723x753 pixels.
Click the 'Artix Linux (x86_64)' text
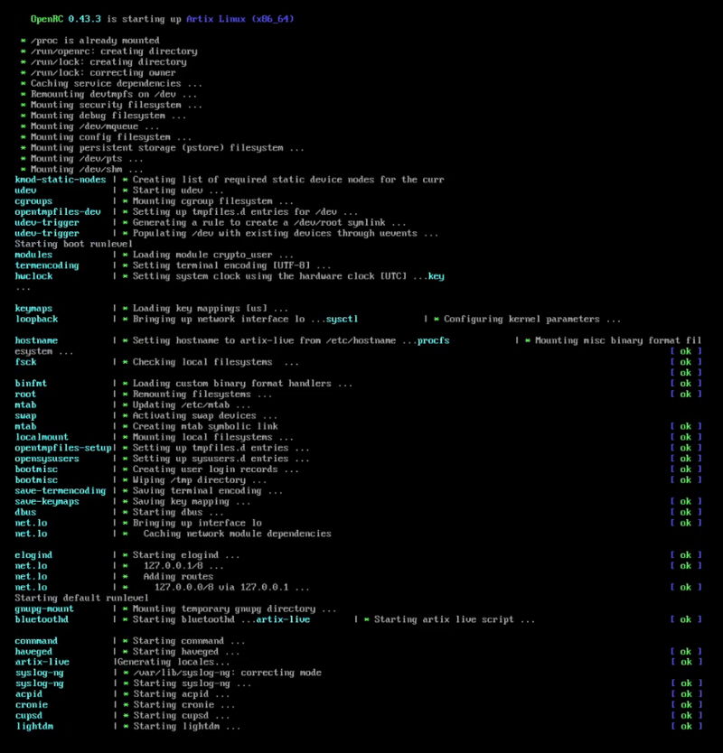click(x=239, y=19)
